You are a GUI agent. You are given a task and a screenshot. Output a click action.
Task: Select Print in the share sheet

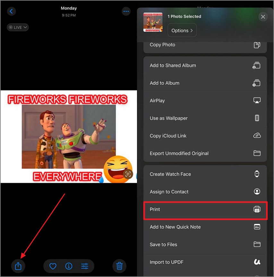point(205,211)
